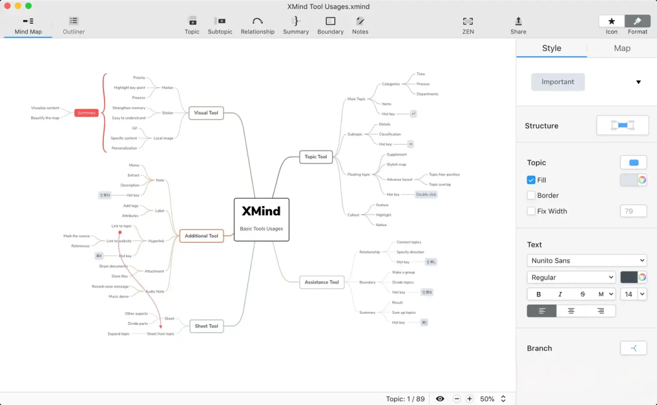Center-align the topic text
The image size is (657, 405).
(571, 311)
